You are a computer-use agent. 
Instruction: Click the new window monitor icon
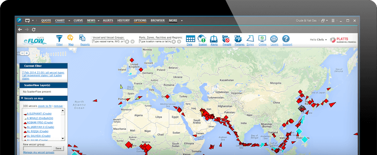pos(27,21)
